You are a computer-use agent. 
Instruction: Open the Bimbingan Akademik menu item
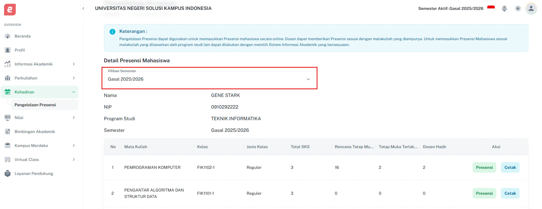39,132
